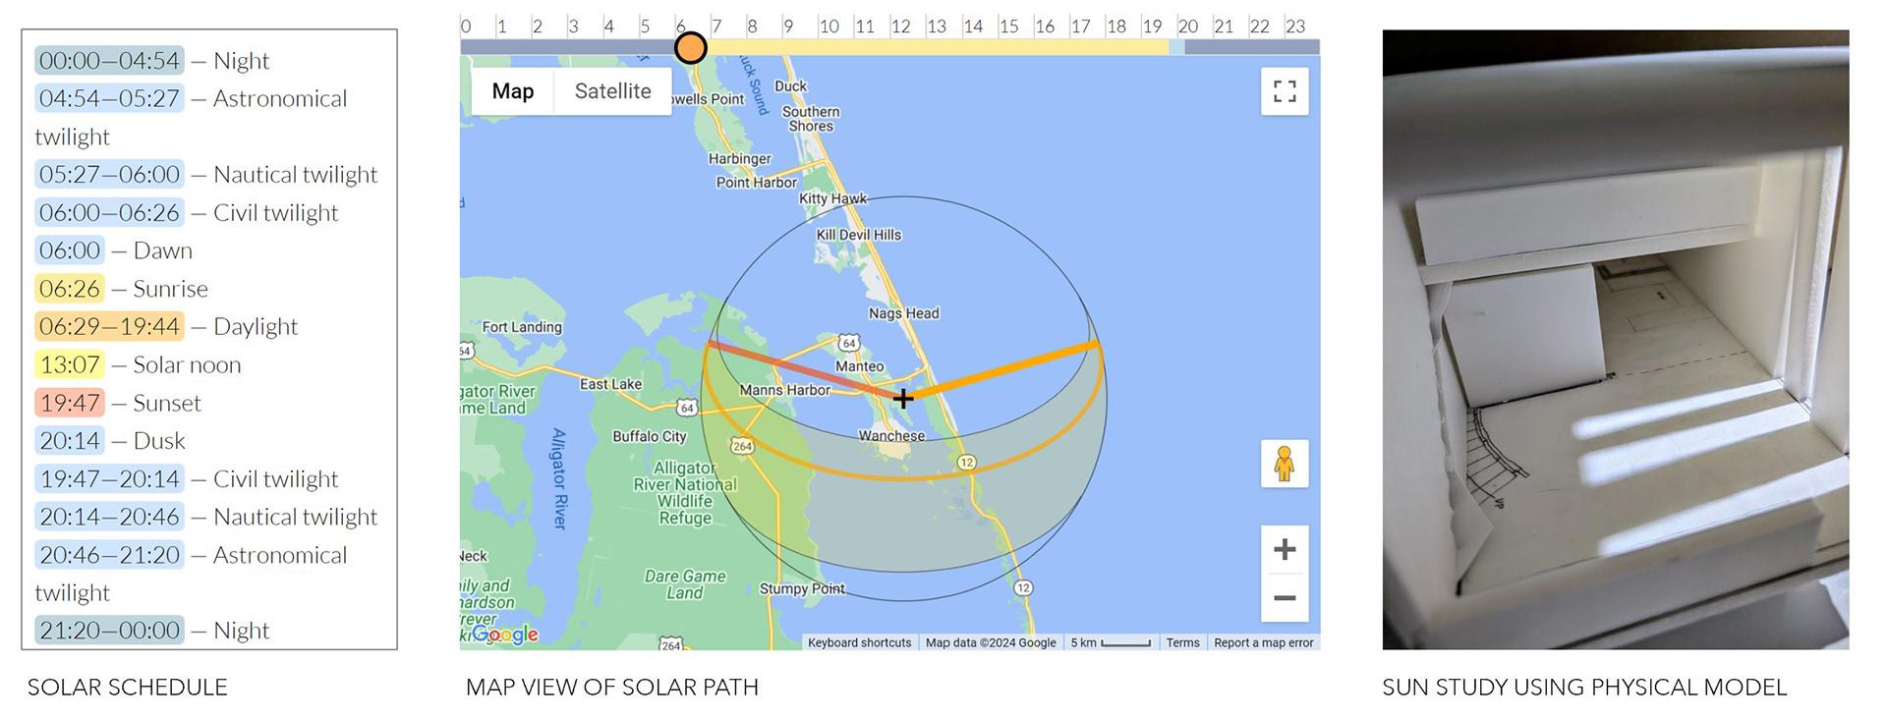Viewport: 1887px width, 719px height.
Task: Click the 21:20—00:00 Night badge
Action: click(109, 631)
